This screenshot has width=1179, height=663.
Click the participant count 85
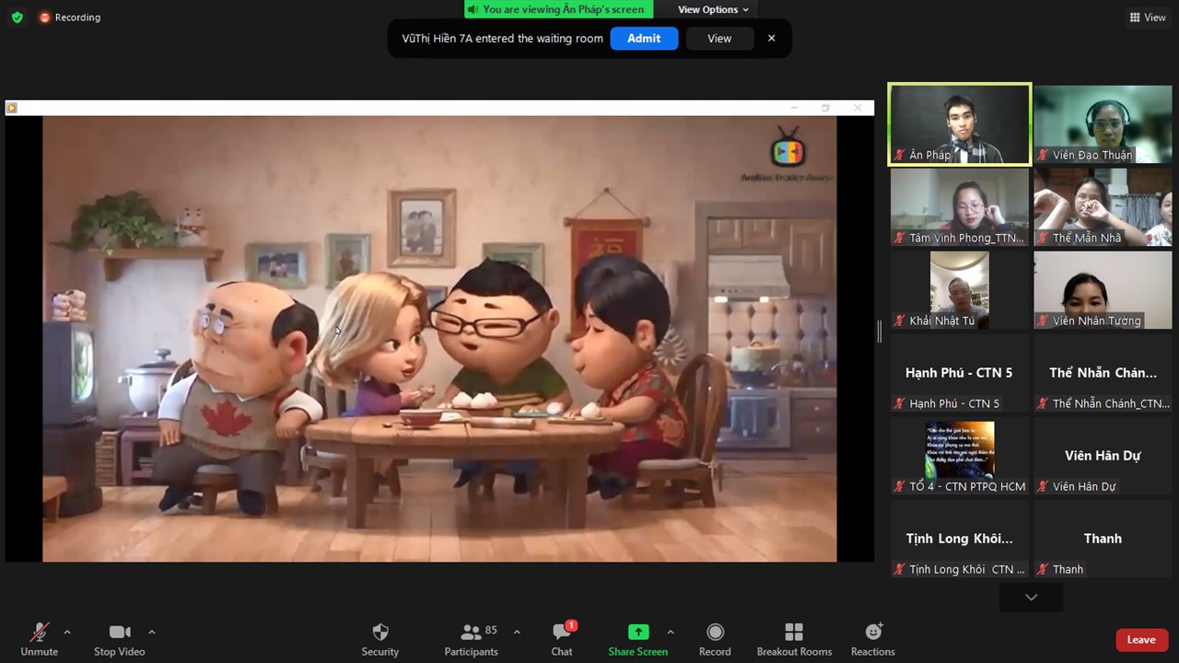tap(491, 630)
